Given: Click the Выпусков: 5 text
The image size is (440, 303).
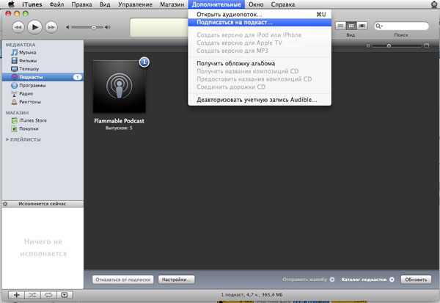Looking at the screenshot, I should (x=119, y=128).
